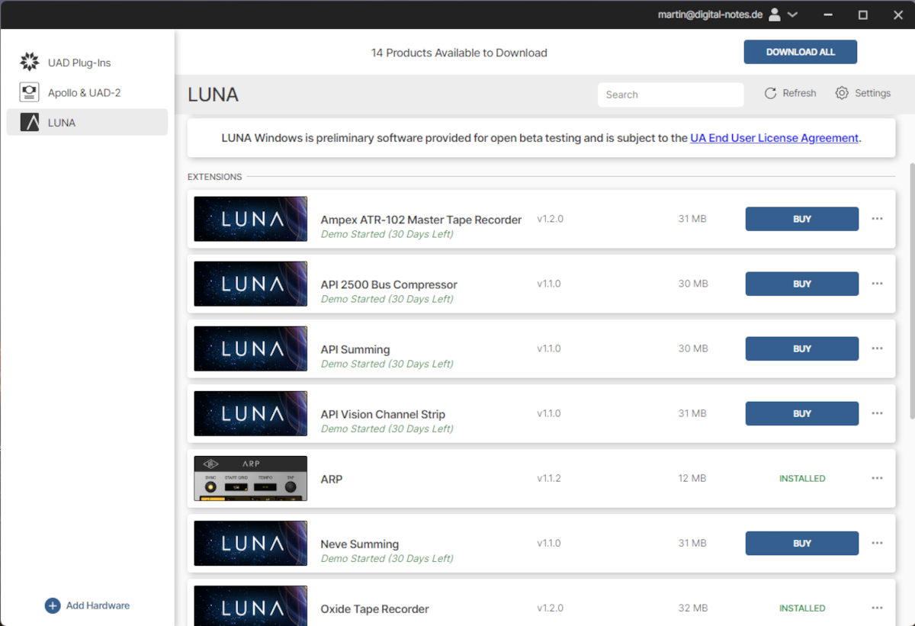
Task: Select the LUNA sidebar entry
Action: [87, 122]
